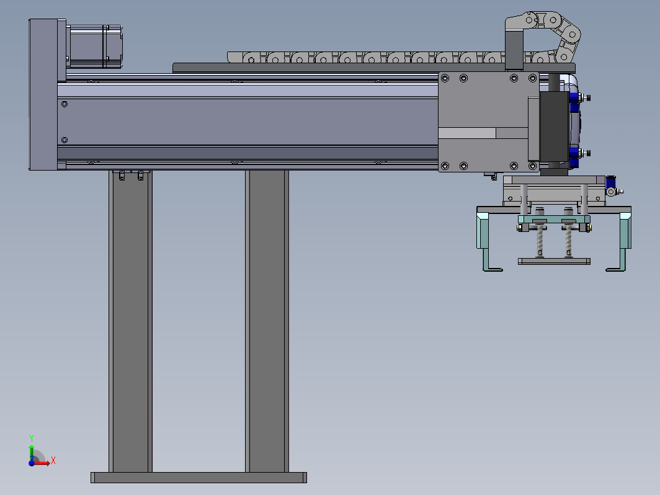This screenshot has width=660, height=495.
Task: Pick the slider carriage plate with eight bolts
Action: point(488,122)
